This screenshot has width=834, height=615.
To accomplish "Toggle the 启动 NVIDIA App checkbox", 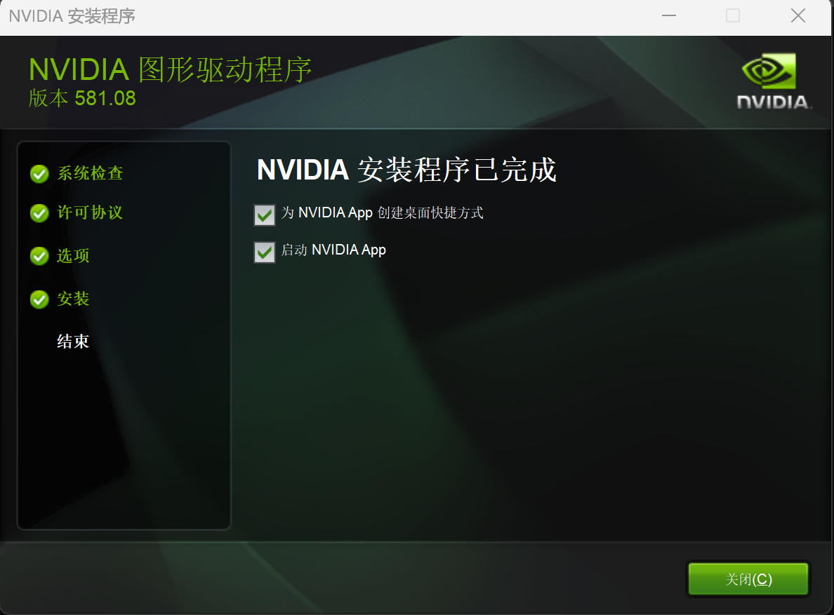I will [x=265, y=252].
